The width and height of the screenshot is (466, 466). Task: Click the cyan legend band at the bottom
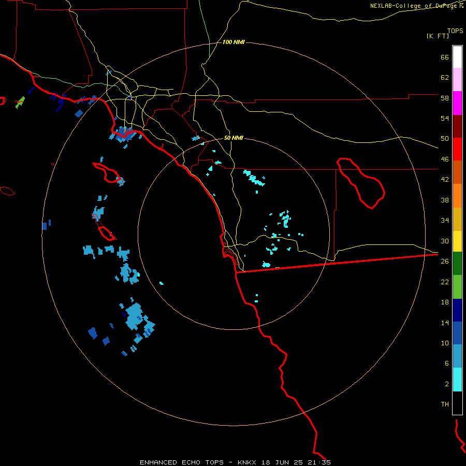[457, 380]
